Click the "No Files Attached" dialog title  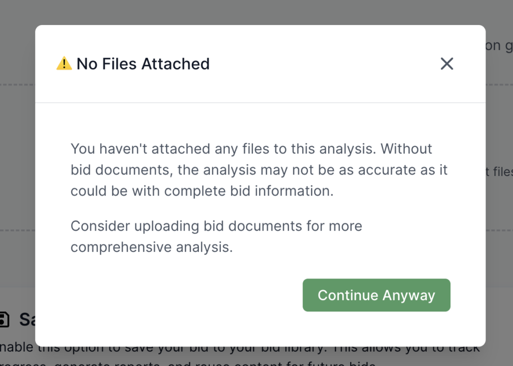pos(143,64)
